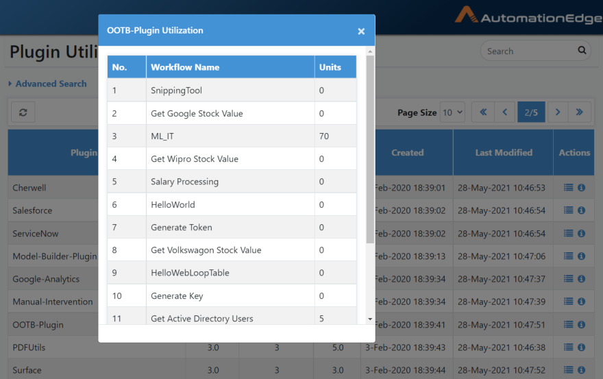Viewport: 603px width, 379px height.
Task: Click the dialog scrollbar down arrow
Action: pyautogui.click(x=370, y=319)
